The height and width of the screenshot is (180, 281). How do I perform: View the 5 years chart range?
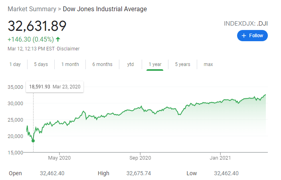182,64
